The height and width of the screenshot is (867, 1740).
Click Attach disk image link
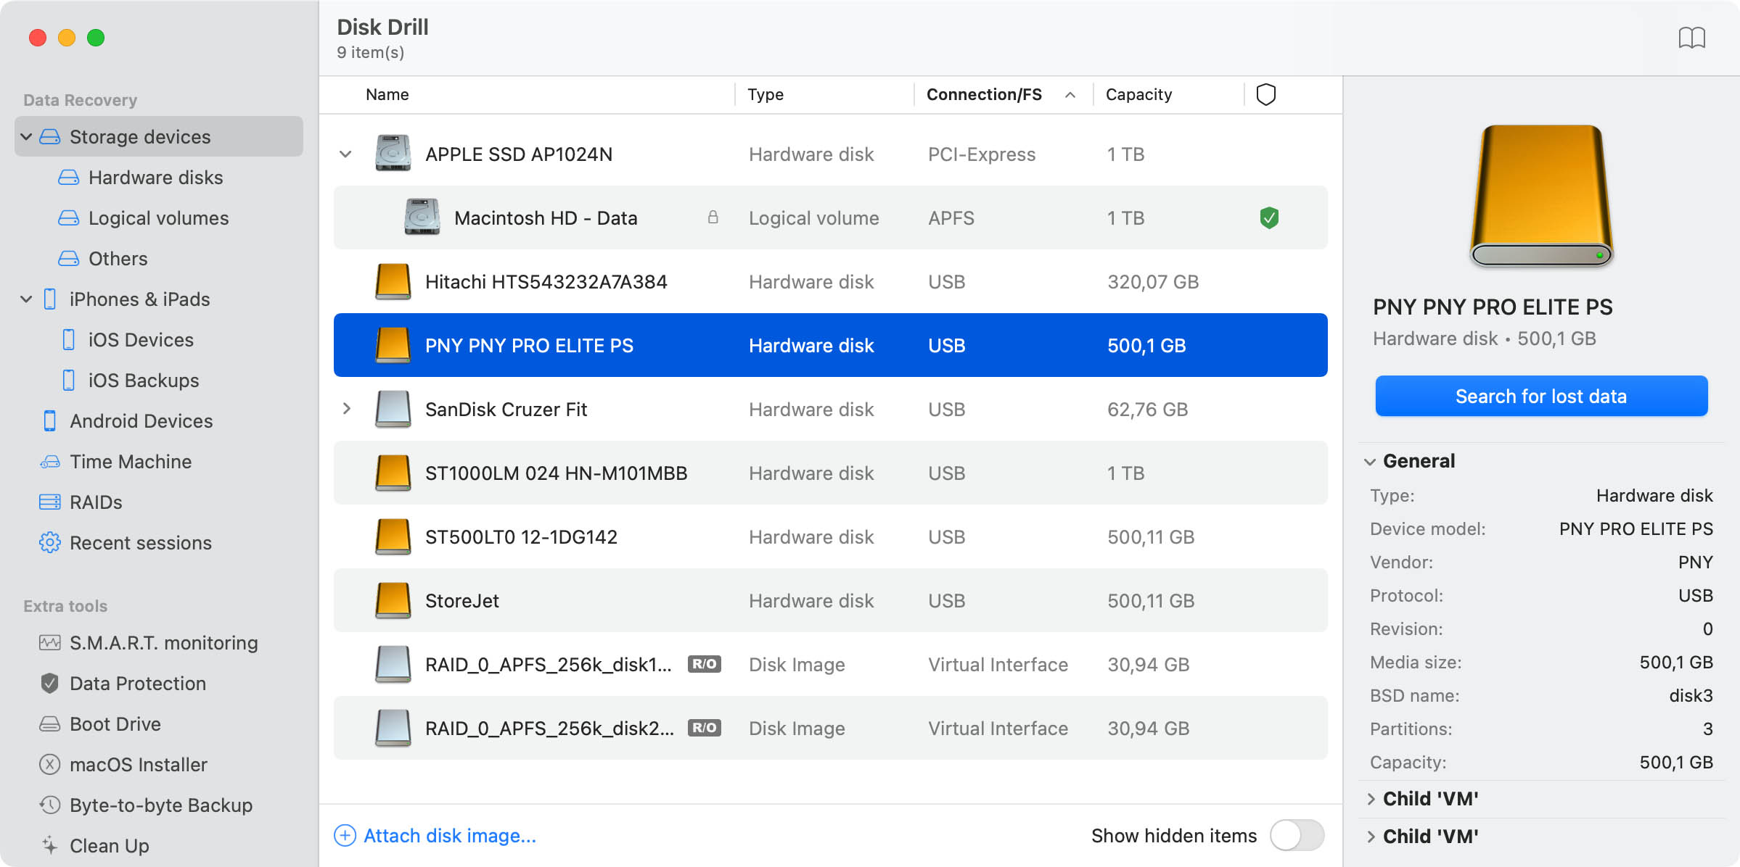click(x=449, y=835)
